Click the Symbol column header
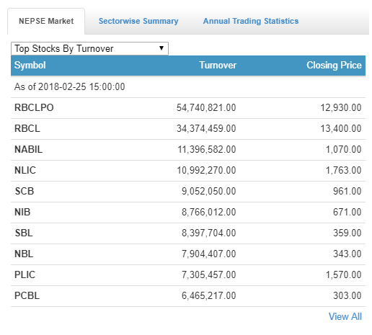This screenshot has width=372, height=335. click(x=30, y=66)
